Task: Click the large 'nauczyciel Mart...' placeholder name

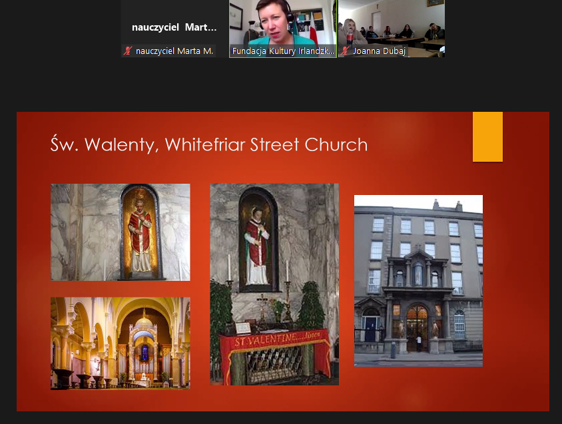Action: click(174, 27)
